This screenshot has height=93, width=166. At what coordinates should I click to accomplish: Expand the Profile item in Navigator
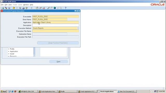(x=9, y=49)
